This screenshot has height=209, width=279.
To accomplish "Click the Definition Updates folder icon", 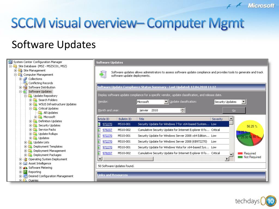I will click(35, 121).
